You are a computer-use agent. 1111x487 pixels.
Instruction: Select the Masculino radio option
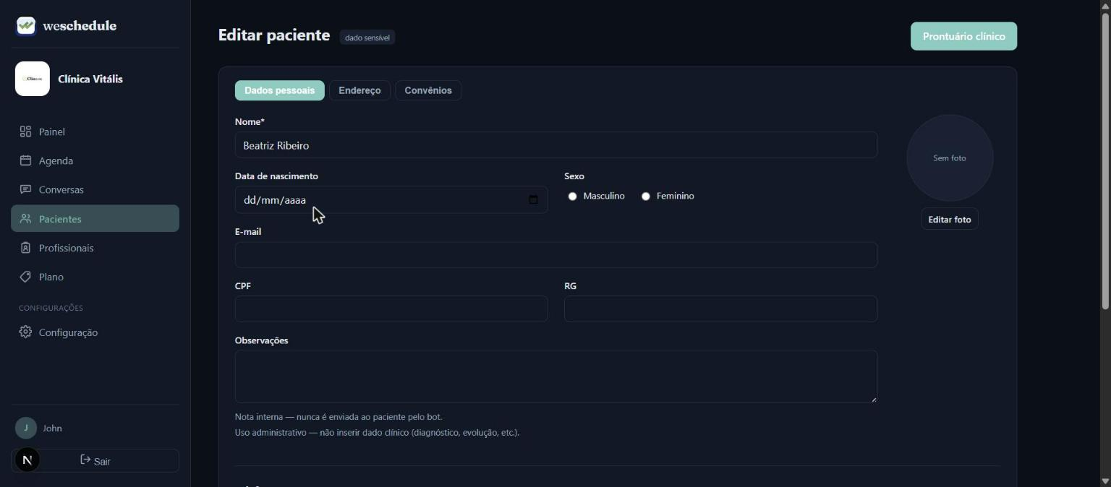[573, 196]
